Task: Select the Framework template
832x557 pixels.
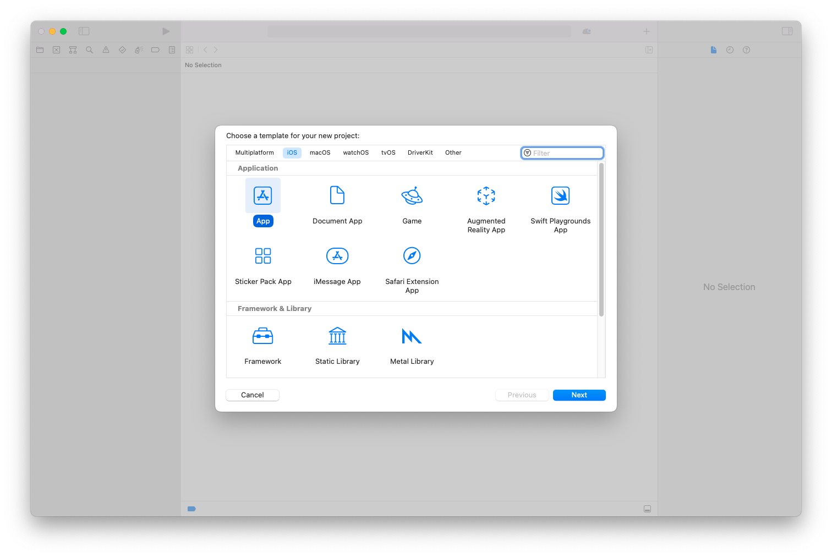Action: [263, 336]
